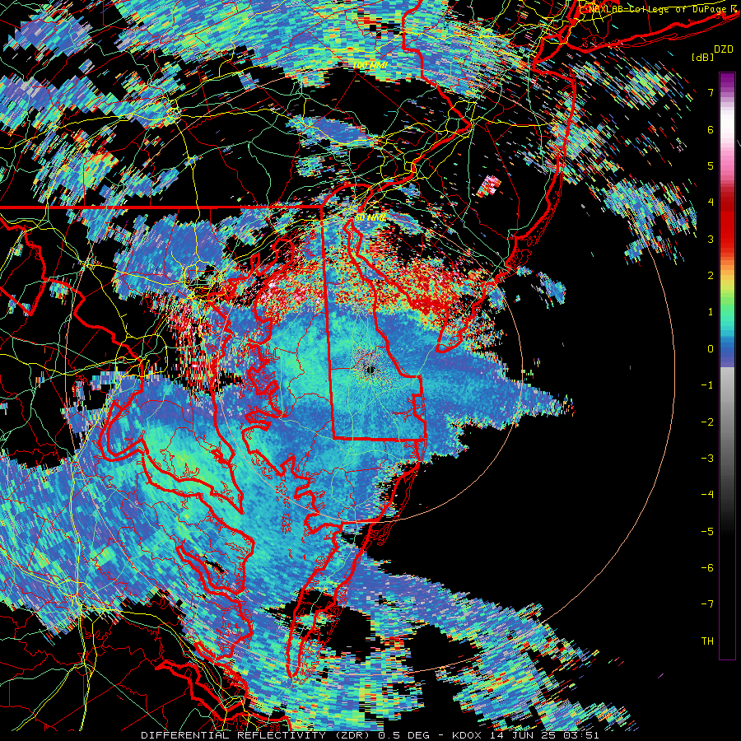
Task: Click the "-3" scale tick label
Action: pos(707,459)
